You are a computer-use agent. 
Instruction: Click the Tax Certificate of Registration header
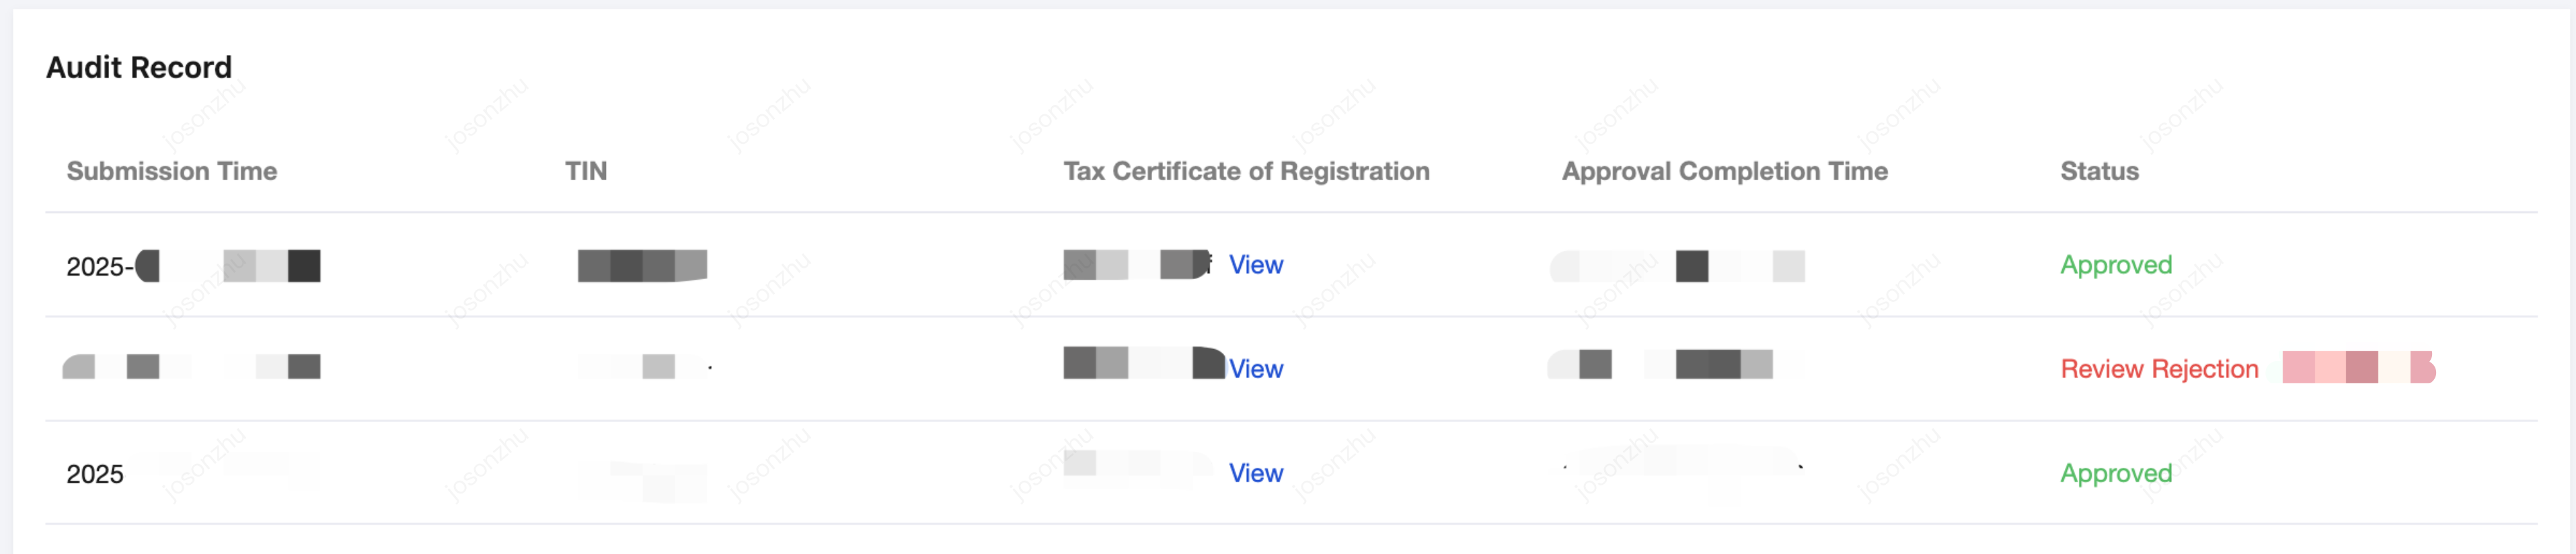[x=1246, y=171]
